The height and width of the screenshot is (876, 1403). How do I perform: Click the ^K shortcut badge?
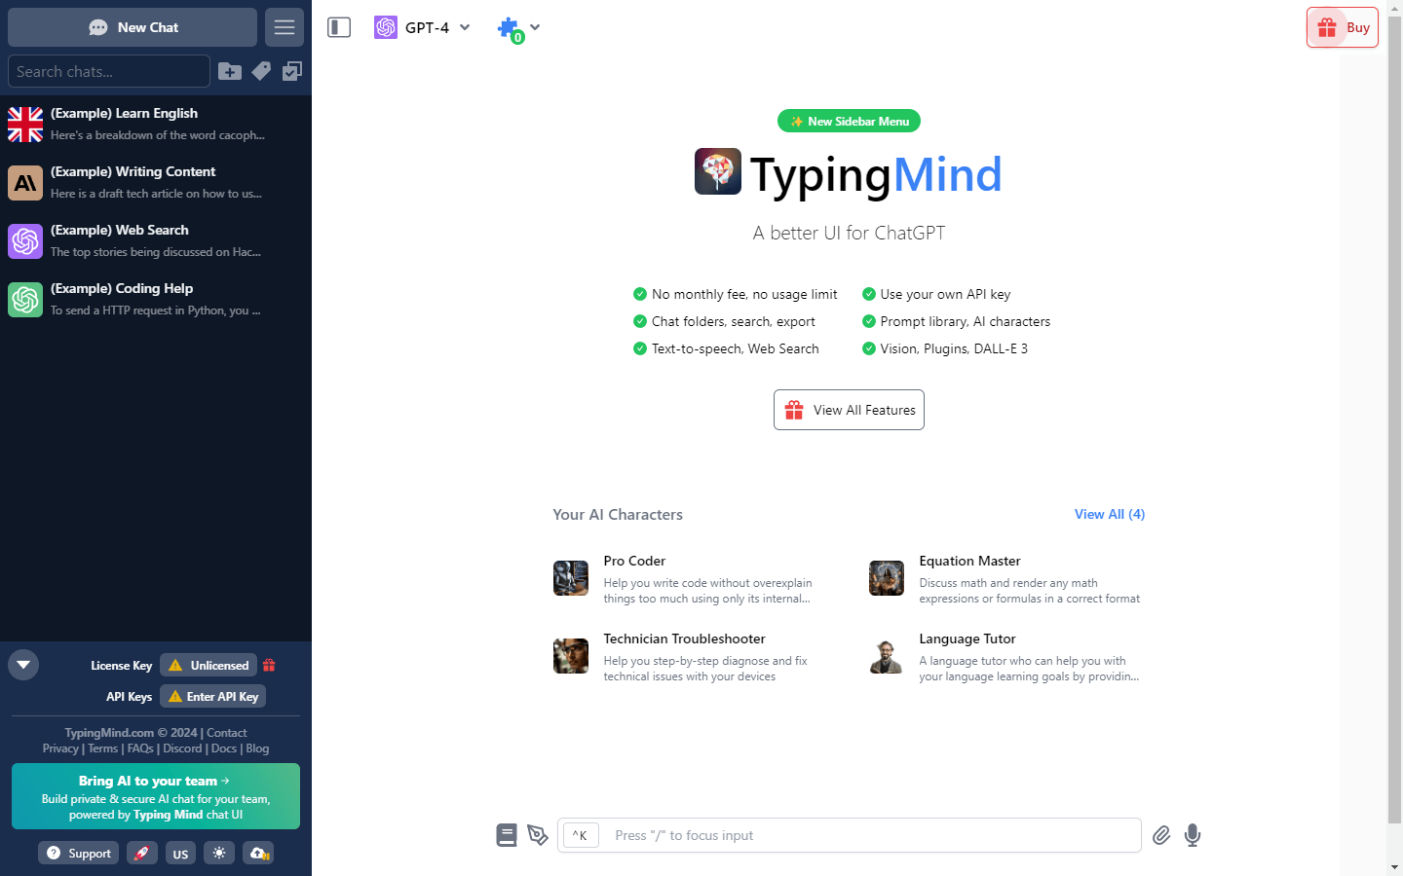[x=581, y=835]
